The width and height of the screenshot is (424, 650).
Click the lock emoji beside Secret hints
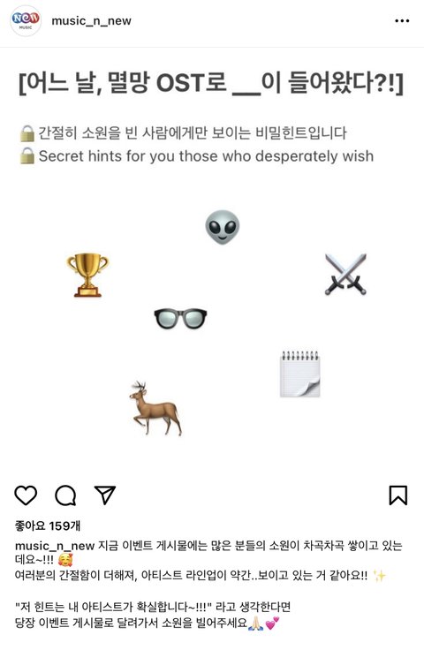point(27,155)
